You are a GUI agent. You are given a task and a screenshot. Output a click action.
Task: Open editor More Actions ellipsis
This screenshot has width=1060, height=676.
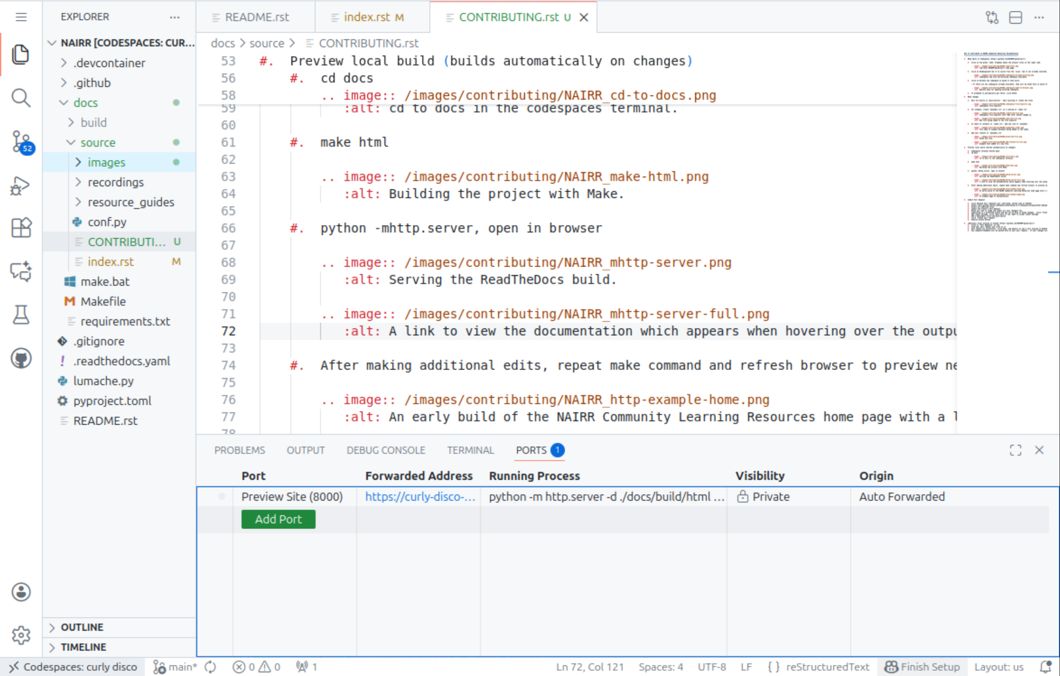click(x=1039, y=17)
